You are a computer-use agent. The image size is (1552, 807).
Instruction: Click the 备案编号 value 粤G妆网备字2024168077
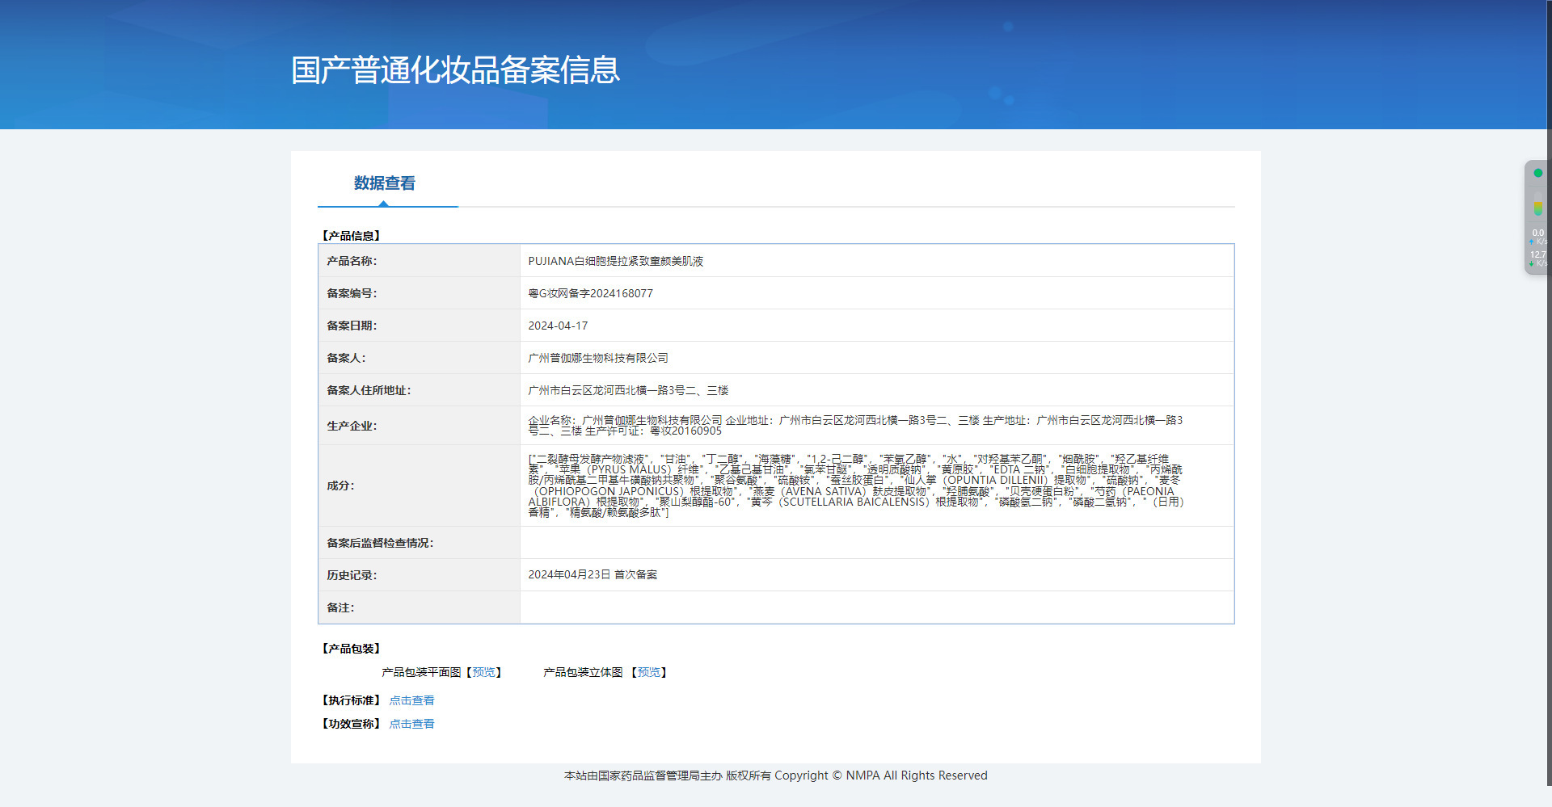(x=590, y=293)
